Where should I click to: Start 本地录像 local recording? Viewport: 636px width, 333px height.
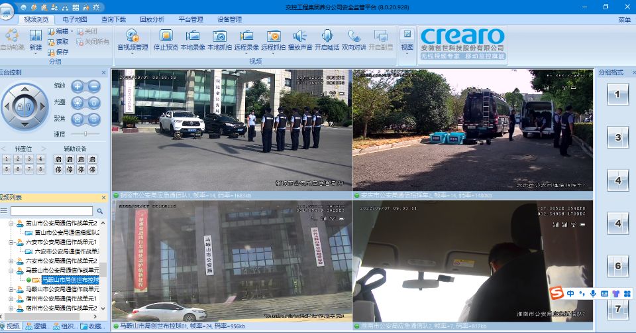[193, 36]
